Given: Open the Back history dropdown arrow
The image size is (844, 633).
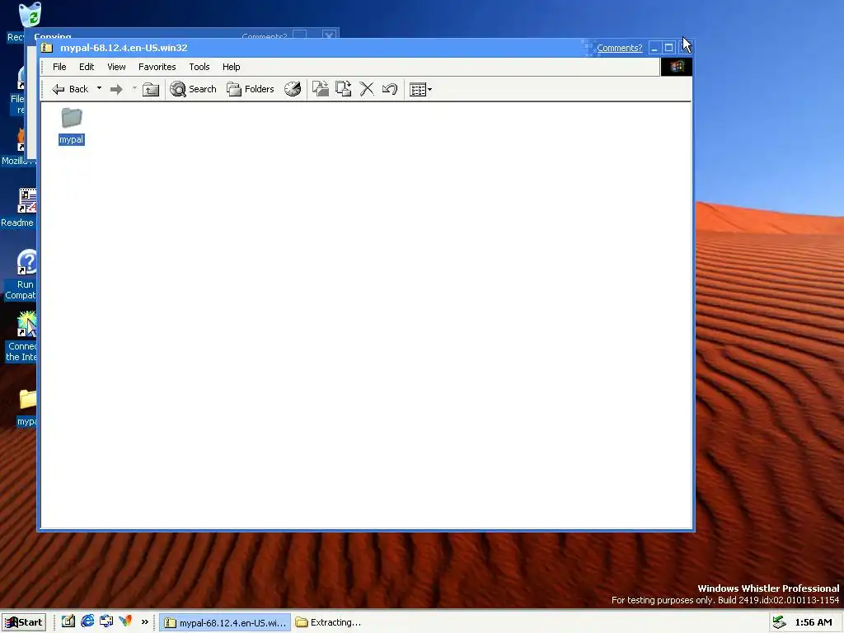Looking at the screenshot, I should pyautogui.click(x=99, y=88).
